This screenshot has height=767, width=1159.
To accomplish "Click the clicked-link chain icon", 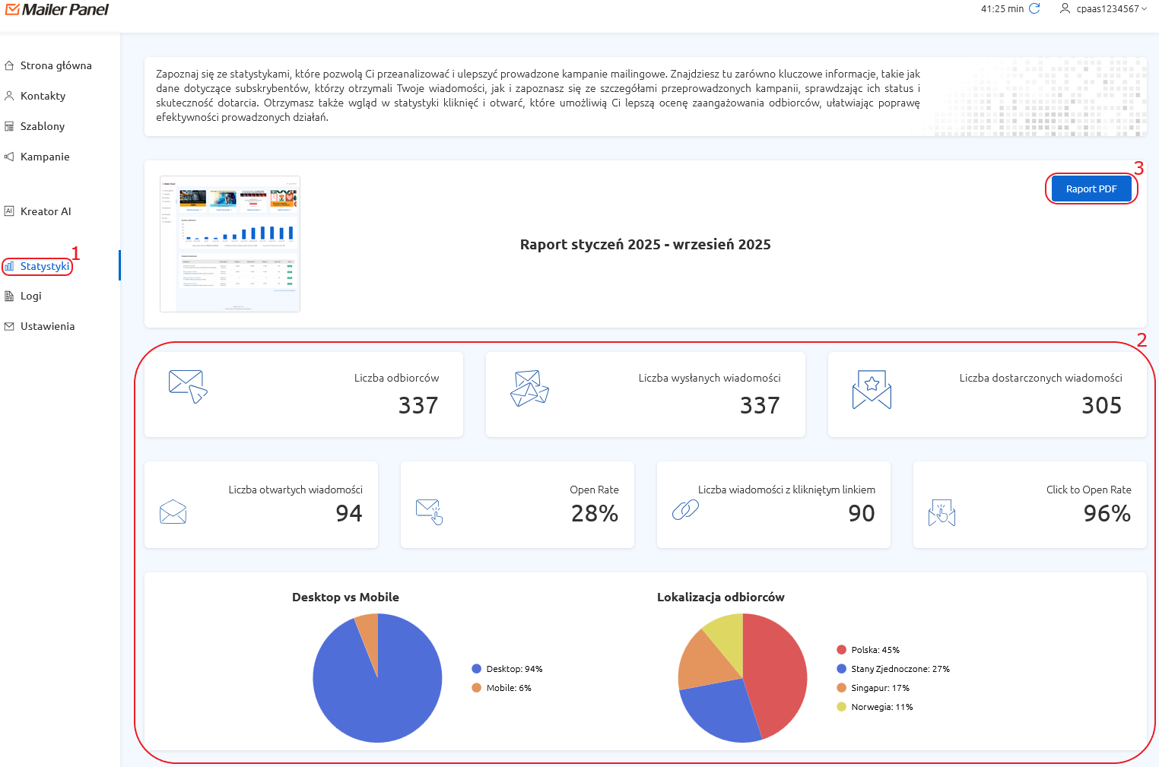I will pos(685,510).
